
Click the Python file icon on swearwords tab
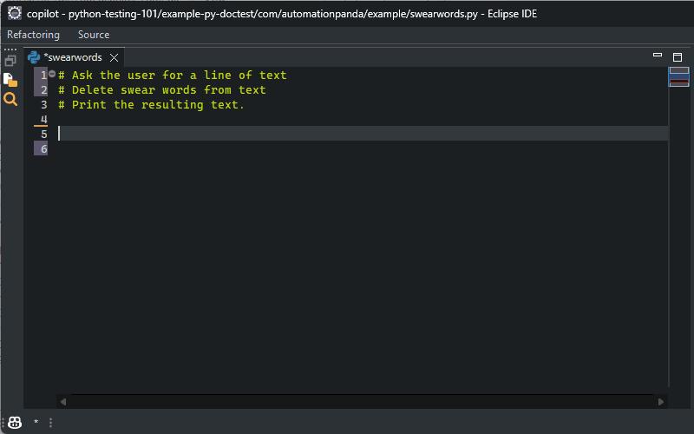(x=35, y=57)
